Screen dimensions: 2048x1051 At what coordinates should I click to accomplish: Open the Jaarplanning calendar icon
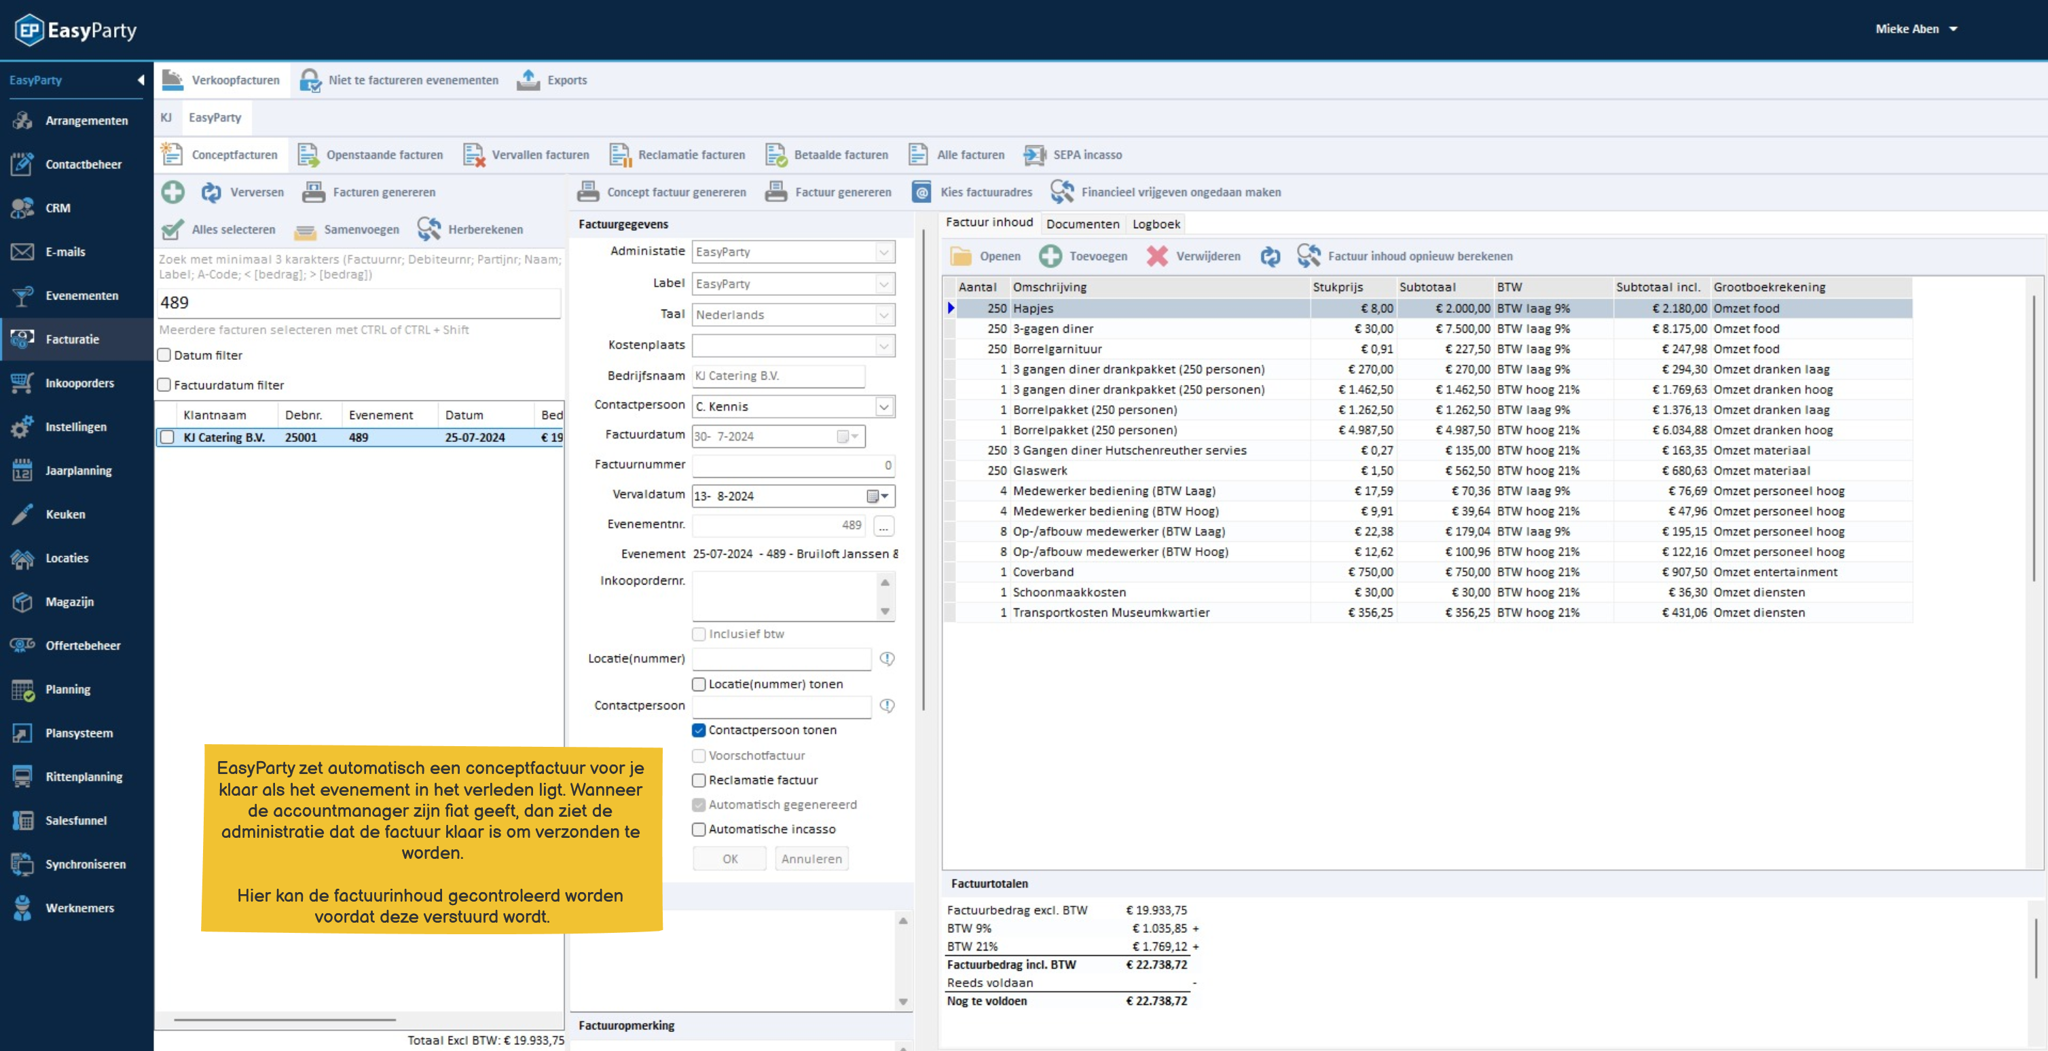click(22, 470)
